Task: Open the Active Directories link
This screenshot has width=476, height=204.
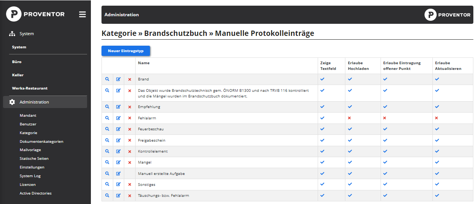Action: click(36, 193)
